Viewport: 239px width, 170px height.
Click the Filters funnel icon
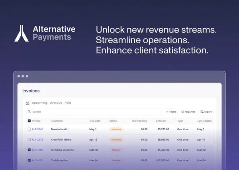pyautogui.click(x=167, y=112)
